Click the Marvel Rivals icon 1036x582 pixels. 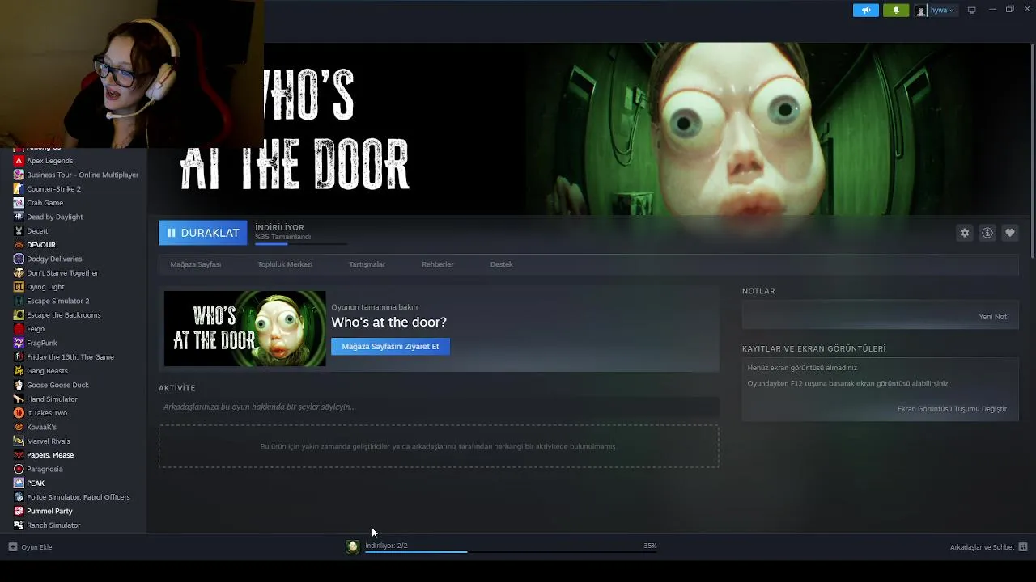coord(19,441)
